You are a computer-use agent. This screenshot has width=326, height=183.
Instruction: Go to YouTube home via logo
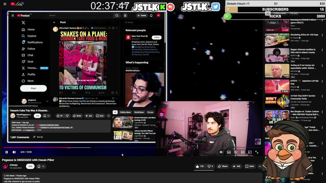pyautogui.click(x=17, y=4)
